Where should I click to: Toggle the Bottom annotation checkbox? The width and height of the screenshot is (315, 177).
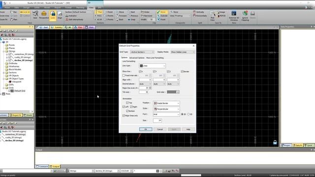[x=127, y=111]
